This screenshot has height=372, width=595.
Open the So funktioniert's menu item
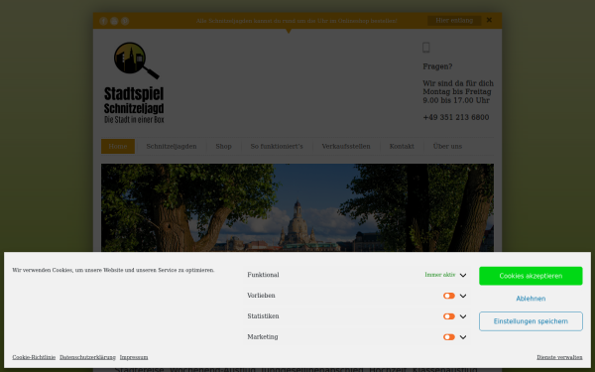277,146
